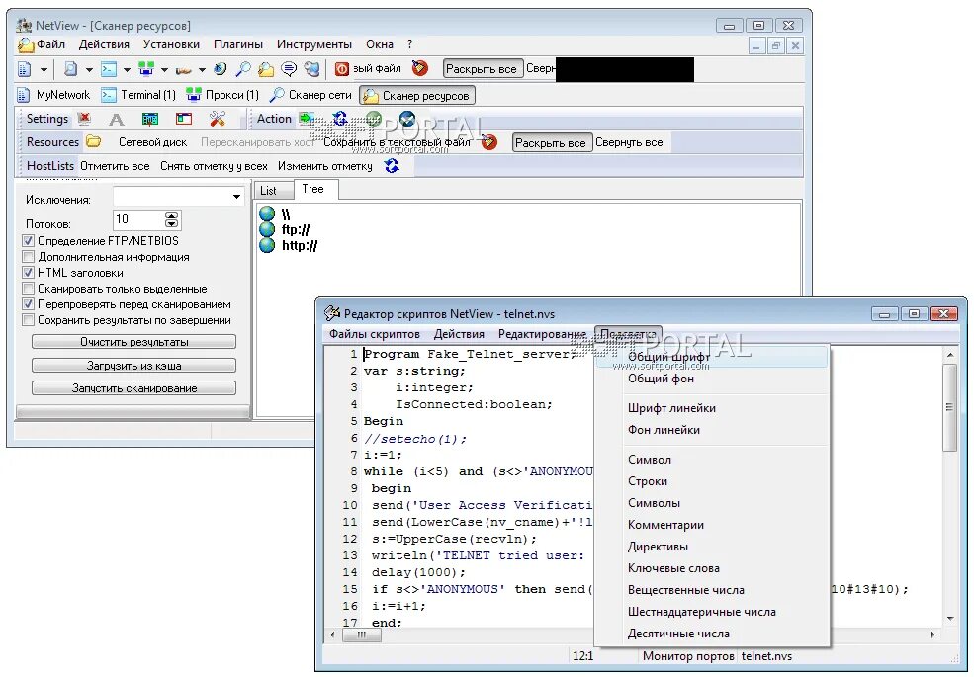Image resolution: width=974 pixels, height=677 pixels.
Task: Enable Сохранить результаты по завершении checkbox
Action: tap(28, 320)
